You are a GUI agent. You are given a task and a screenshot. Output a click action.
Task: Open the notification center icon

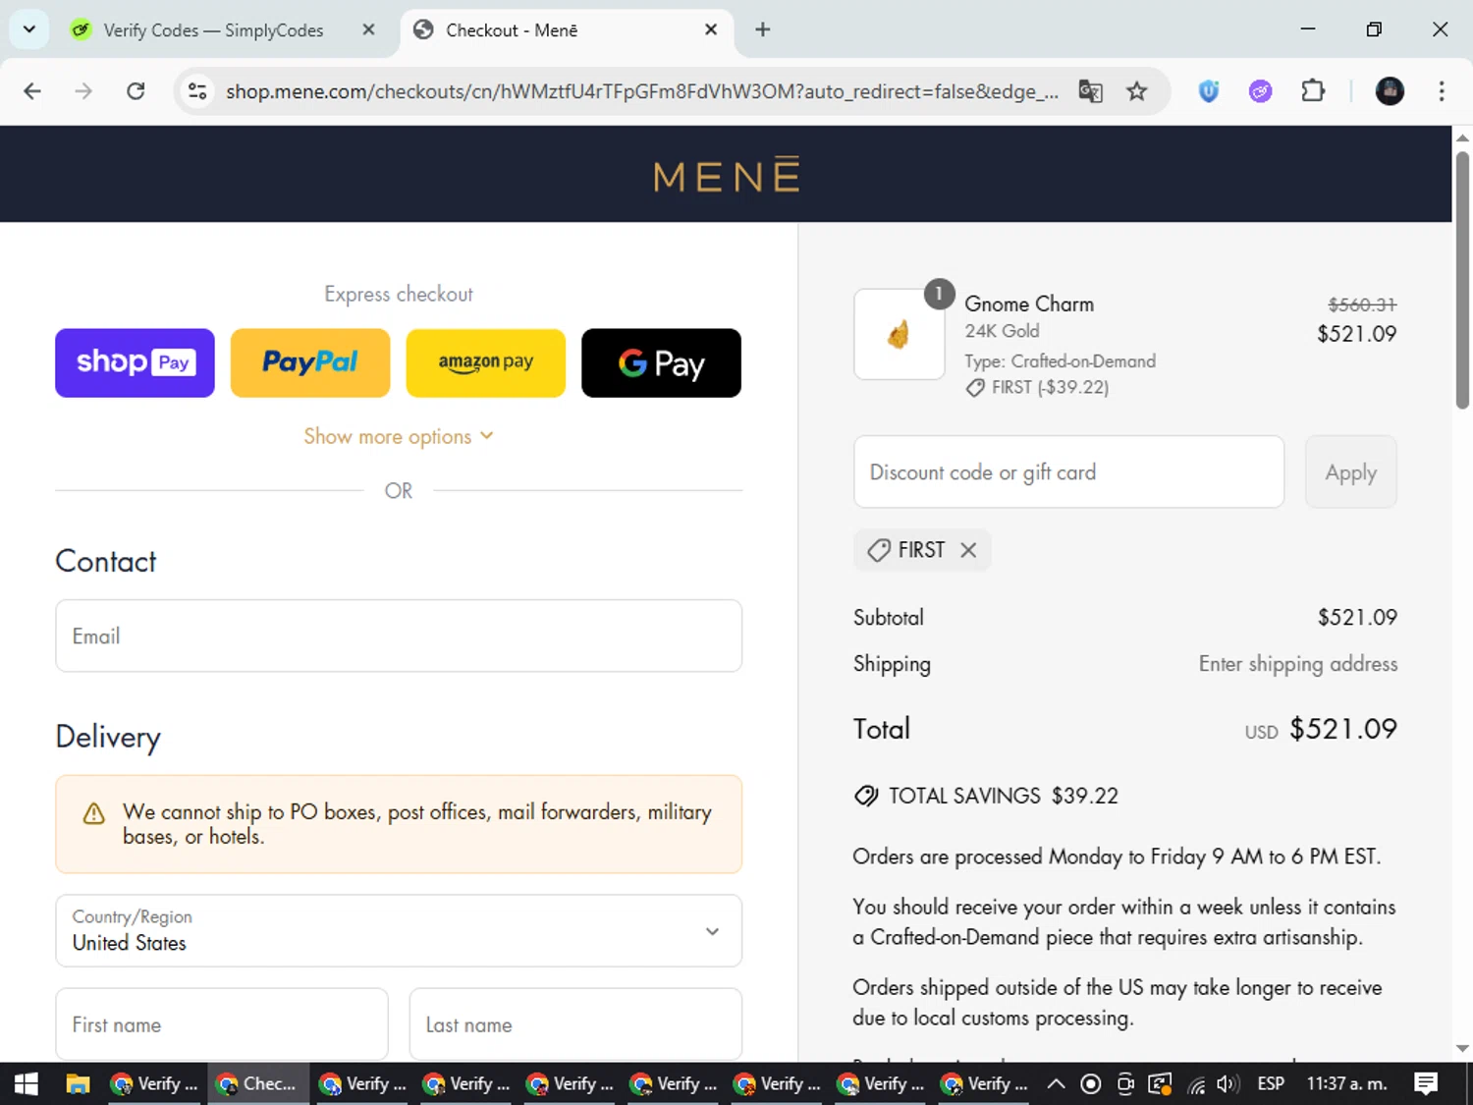click(x=1426, y=1083)
